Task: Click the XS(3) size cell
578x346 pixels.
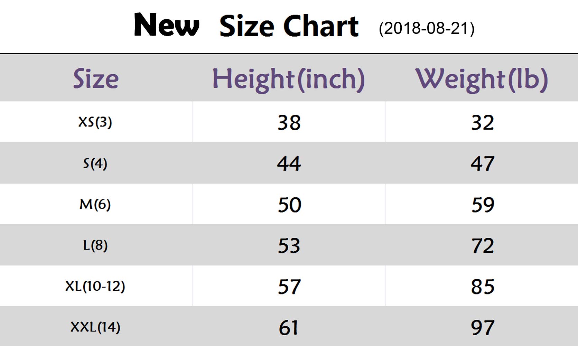Action: 95,122
